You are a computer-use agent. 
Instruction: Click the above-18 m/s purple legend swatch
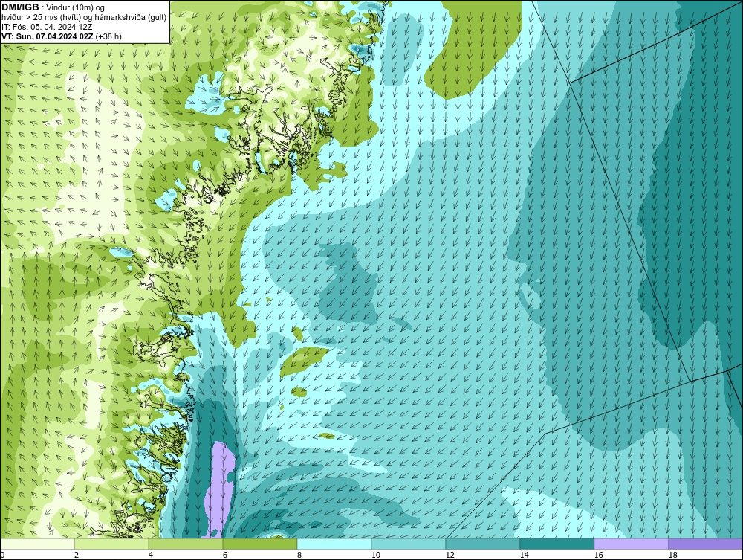pos(706,544)
